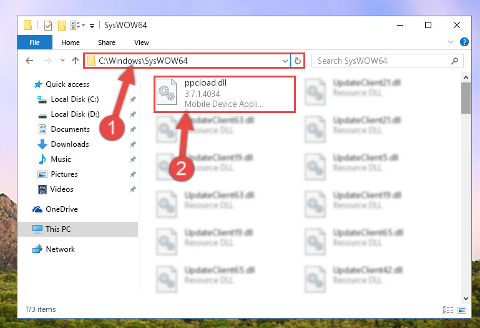
Task: Expand the address bar history dropdown
Action: point(285,61)
